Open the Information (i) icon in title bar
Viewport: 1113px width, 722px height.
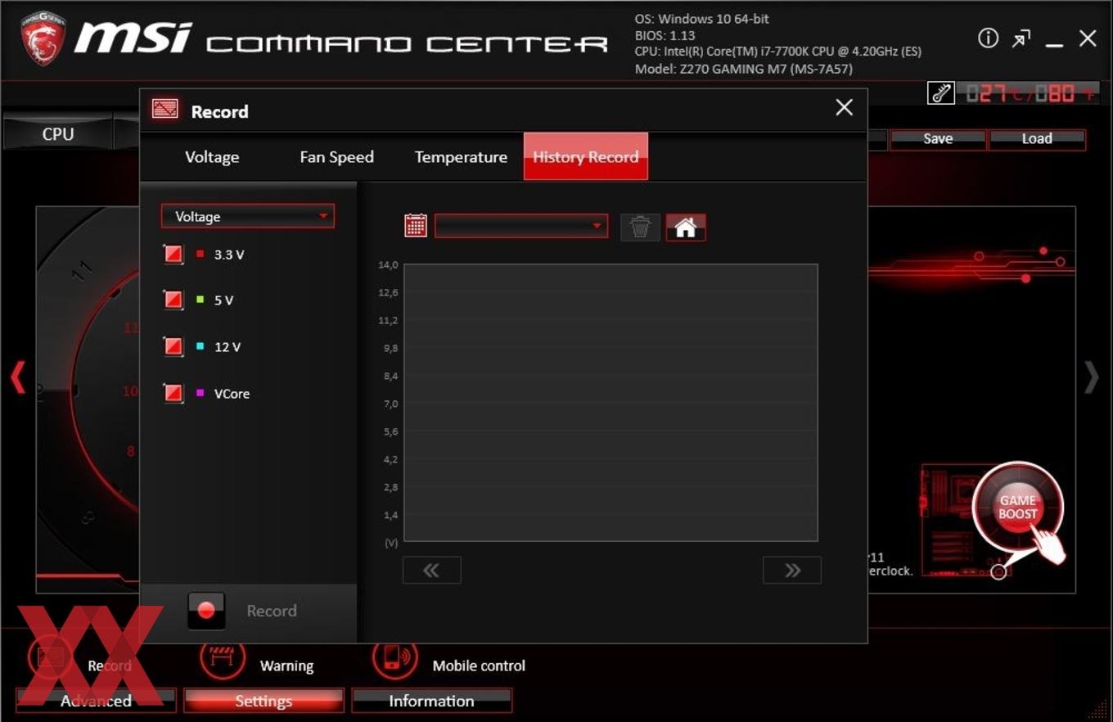[x=989, y=38]
